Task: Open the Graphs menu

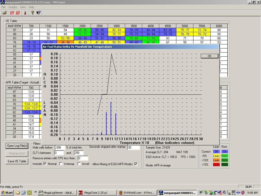Action: point(13,7)
